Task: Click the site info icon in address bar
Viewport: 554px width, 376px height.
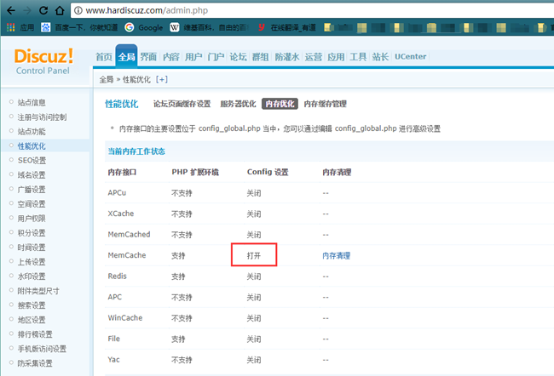Action: [x=78, y=10]
